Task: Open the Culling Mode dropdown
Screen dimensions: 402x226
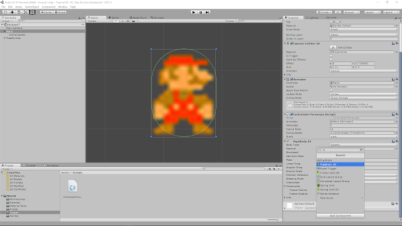Action: [x=363, y=98]
